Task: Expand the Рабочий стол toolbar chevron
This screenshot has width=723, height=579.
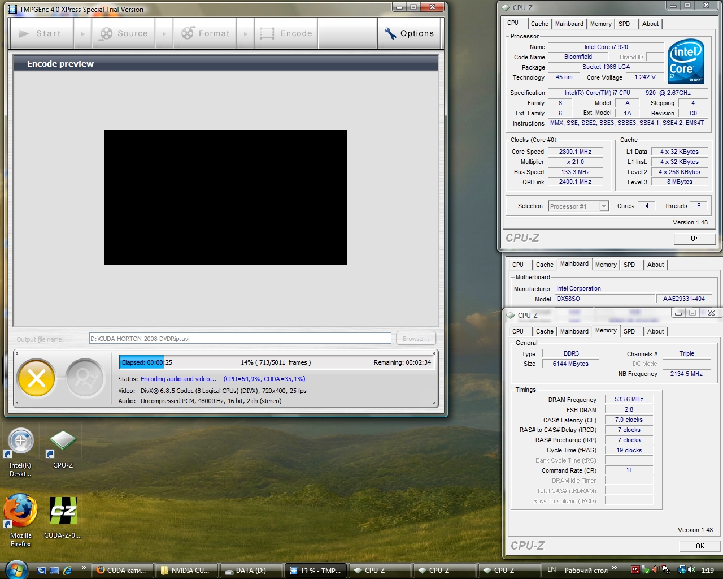Action: (x=615, y=568)
